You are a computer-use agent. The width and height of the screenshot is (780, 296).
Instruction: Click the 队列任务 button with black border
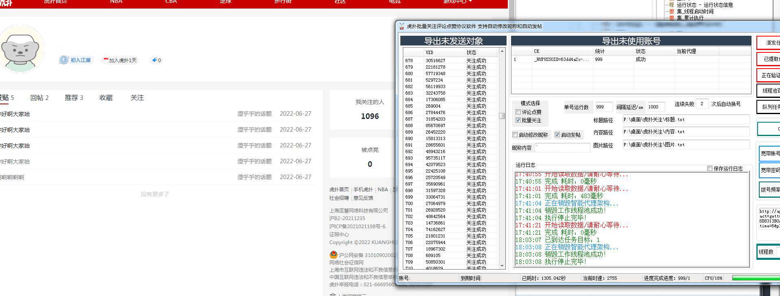tap(769, 107)
